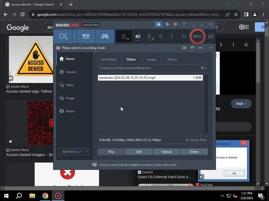Open File Explorer from taskbar

[x=32, y=196]
